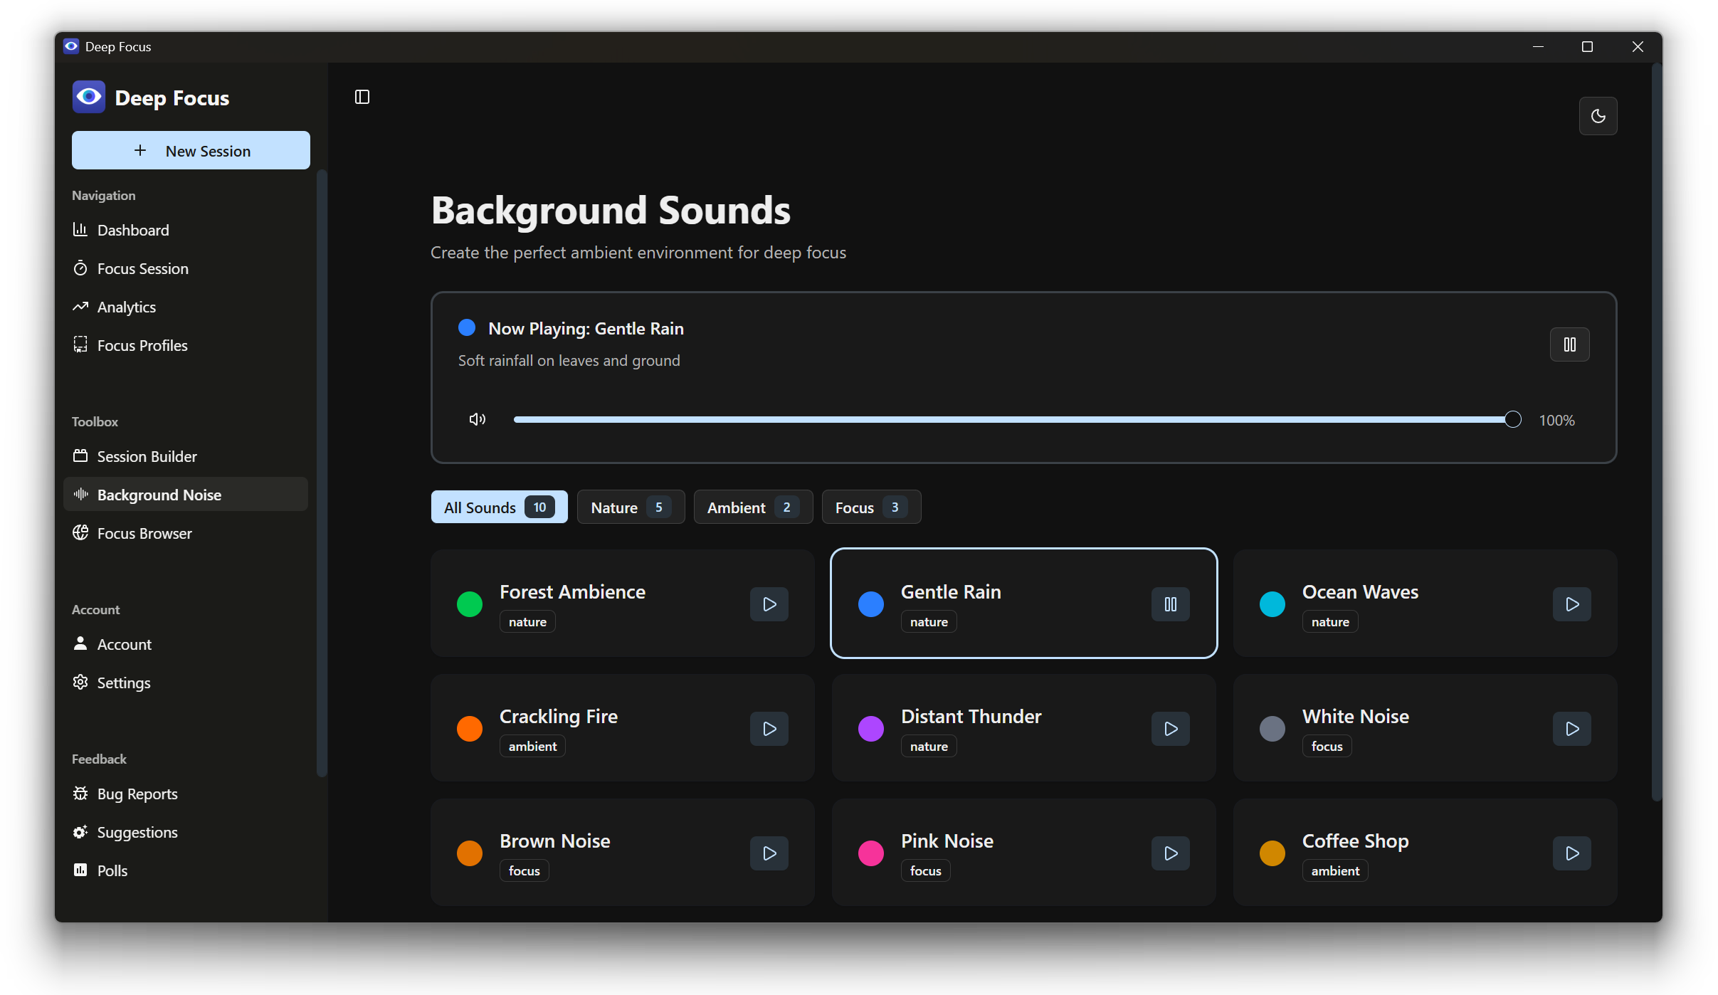Image resolution: width=1718 pixels, height=995 pixels.
Task: Pause Gentle Rain in the sound card
Action: [x=1171, y=604]
